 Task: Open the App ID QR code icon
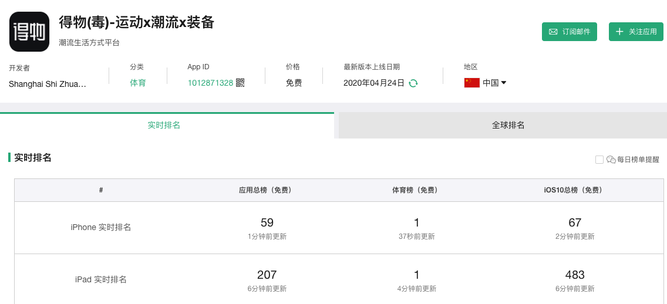(x=240, y=83)
